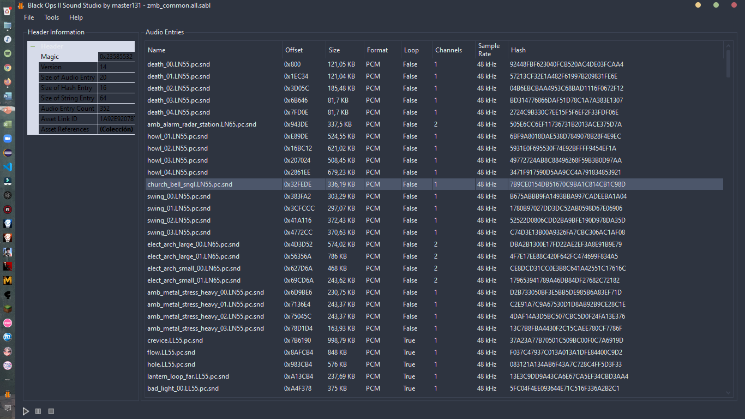745x419 pixels.
Task: Open the File menu
Action: pos(29,17)
